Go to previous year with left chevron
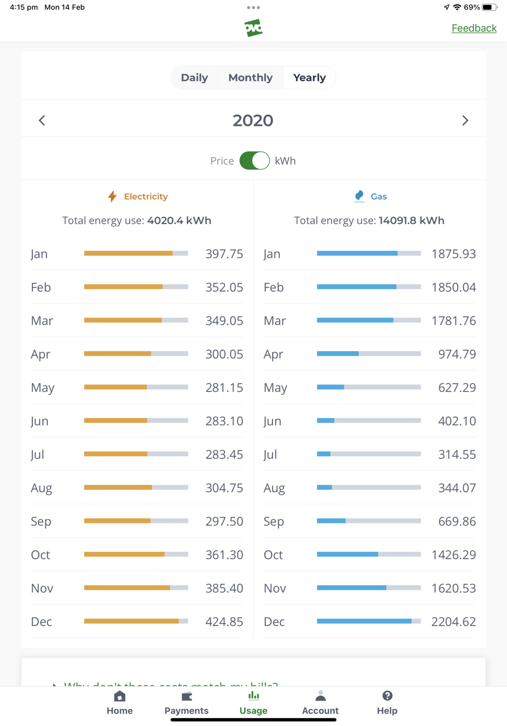The image size is (507, 726). [42, 120]
